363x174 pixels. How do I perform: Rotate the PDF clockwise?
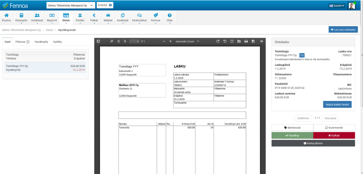pyautogui.click(x=218, y=41)
